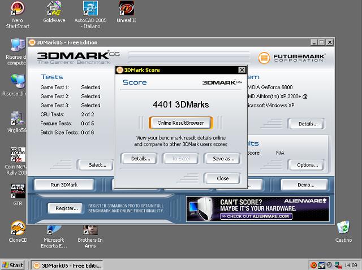Click the 3DMark Score dialog title icon
Screen dimensions: 362x270
(119, 70)
